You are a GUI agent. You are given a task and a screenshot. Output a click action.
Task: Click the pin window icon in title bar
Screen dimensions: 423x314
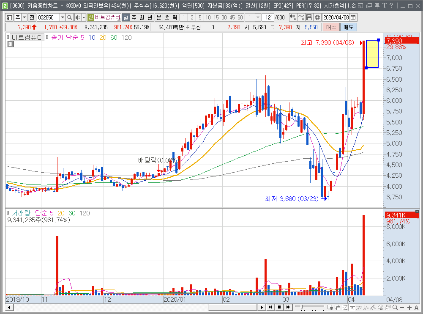pos(377,6)
